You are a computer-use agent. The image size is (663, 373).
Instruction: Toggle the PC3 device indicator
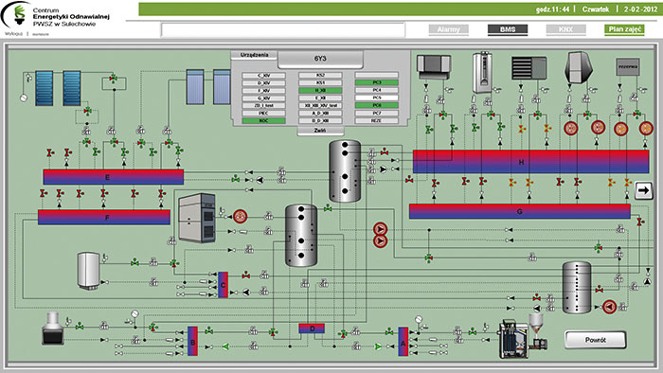[377, 82]
